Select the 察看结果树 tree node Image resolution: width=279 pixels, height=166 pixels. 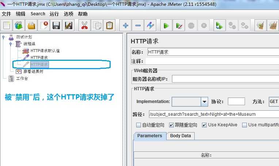(33, 71)
